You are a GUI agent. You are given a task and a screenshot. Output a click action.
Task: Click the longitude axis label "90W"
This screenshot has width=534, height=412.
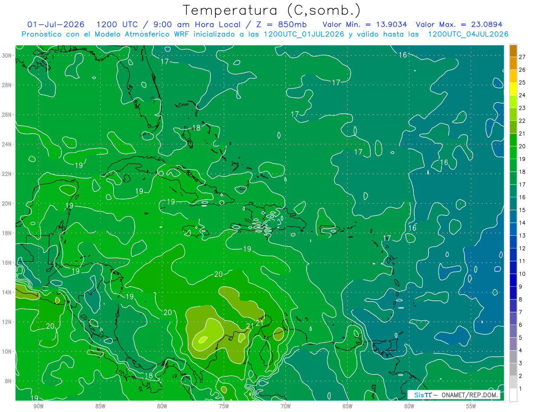point(38,406)
